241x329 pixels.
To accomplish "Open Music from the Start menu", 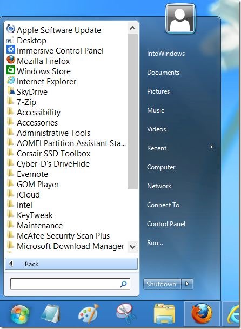I will tap(156, 110).
